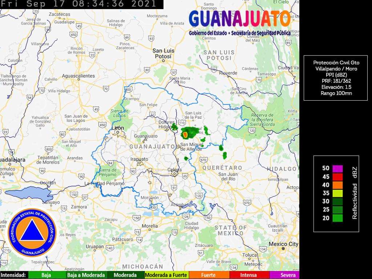Click the Fuerte orange intensity segment

click(x=209, y=275)
